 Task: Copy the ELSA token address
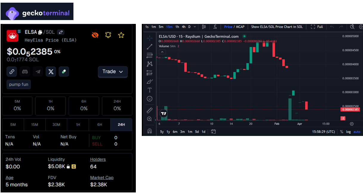tap(40, 32)
